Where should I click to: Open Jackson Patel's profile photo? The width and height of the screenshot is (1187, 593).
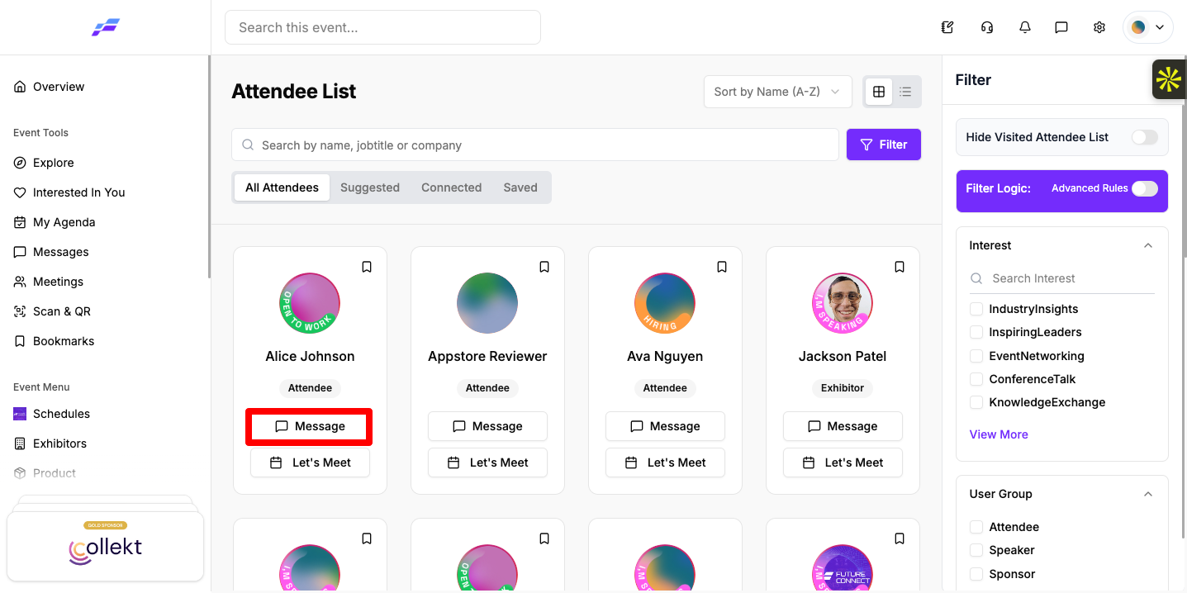pos(843,303)
